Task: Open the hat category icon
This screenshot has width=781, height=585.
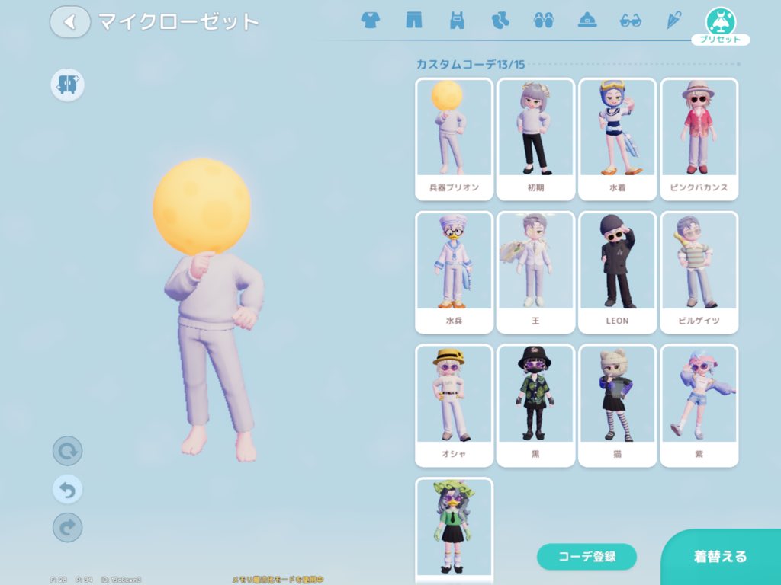Action: pos(587,21)
